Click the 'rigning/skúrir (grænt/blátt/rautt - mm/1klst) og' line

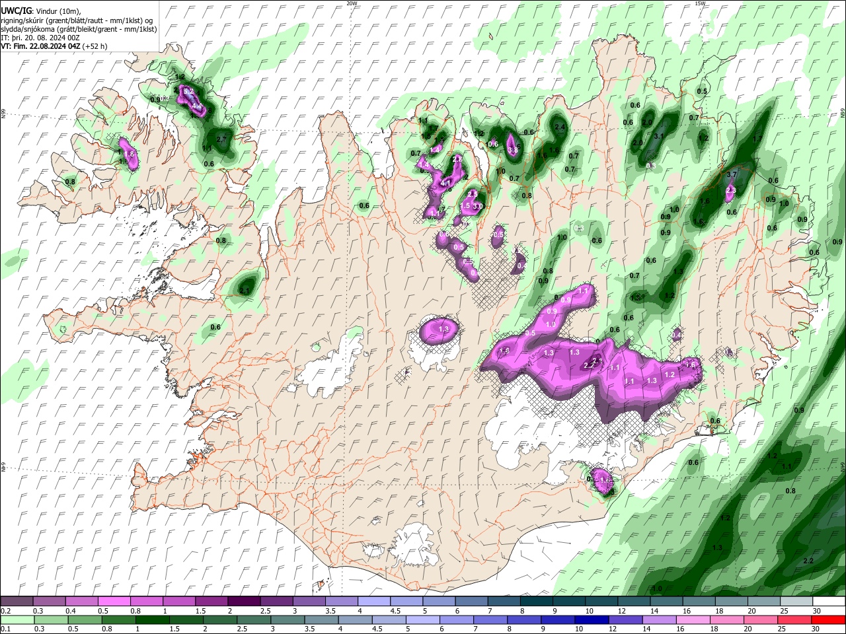tap(77, 20)
